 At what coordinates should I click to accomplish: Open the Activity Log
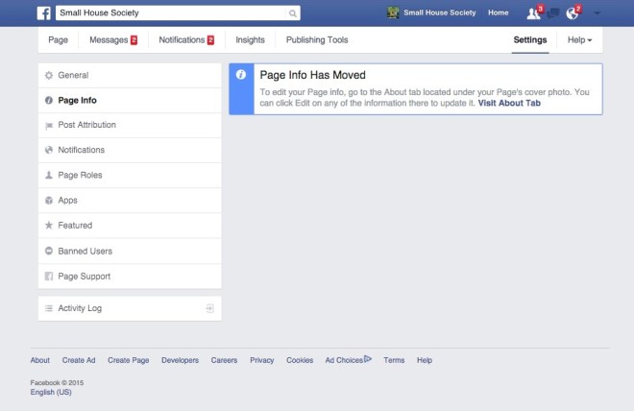click(130, 308)
